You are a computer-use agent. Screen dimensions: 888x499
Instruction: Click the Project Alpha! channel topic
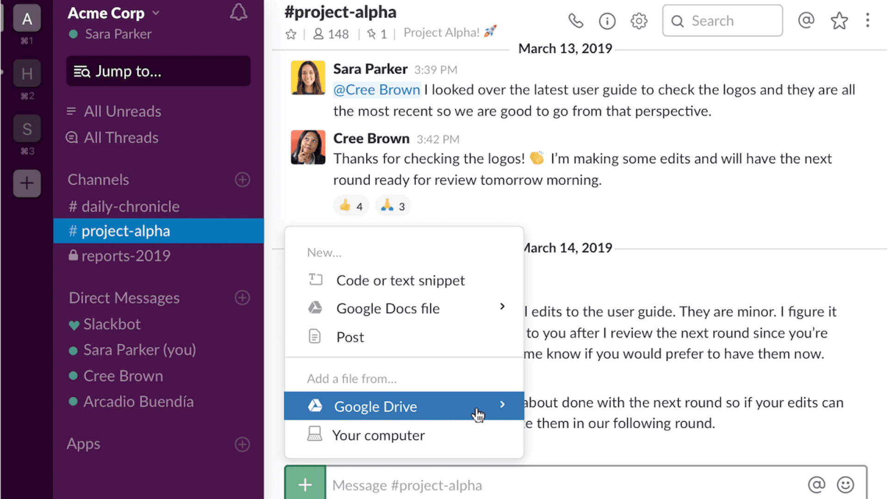(450, 32)
